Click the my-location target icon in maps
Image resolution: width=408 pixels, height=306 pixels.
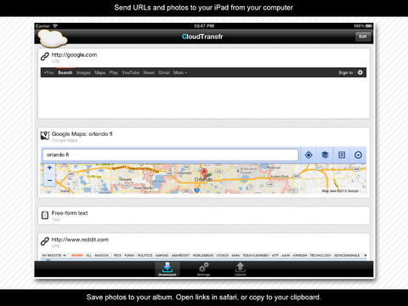point(309,155)
